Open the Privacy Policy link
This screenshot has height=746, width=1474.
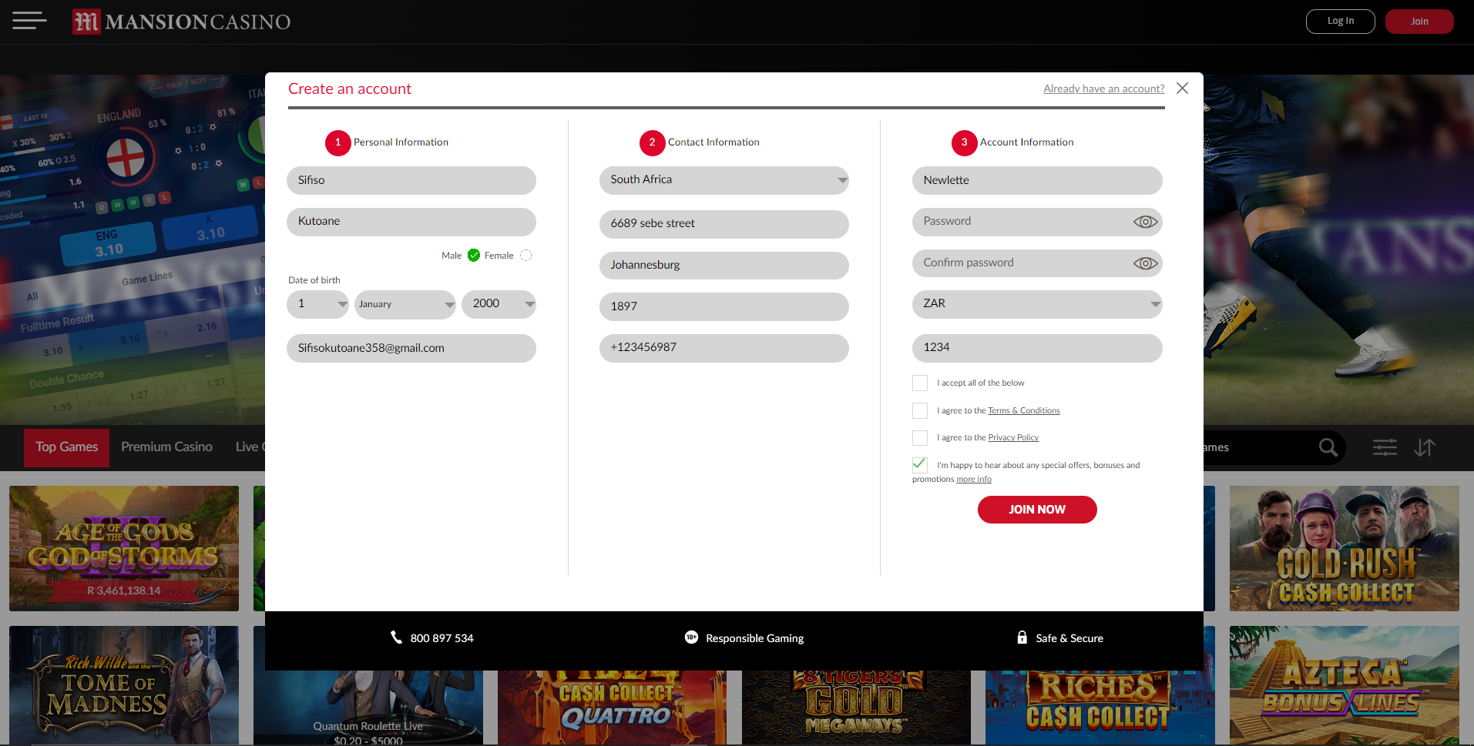(1013, 437)
